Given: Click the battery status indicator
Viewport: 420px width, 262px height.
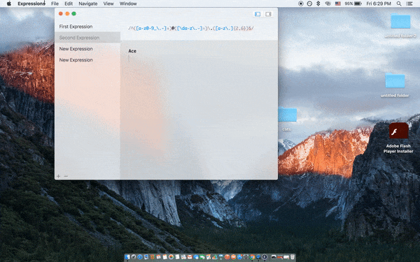Looking at the screenshot, I should [353, 3].
